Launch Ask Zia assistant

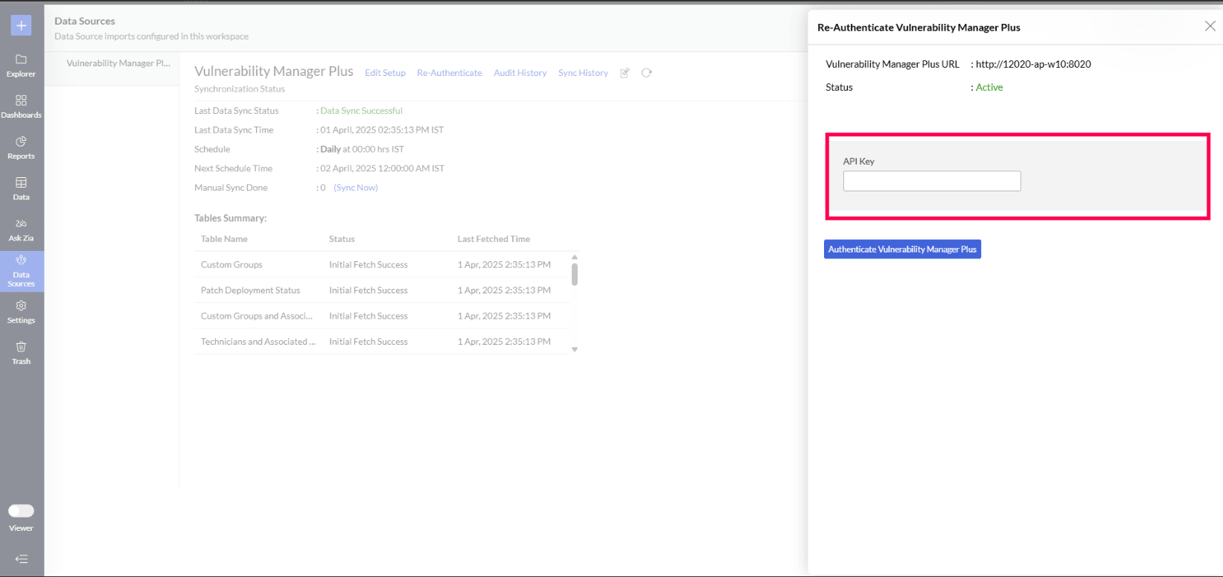tap(21, 230)
